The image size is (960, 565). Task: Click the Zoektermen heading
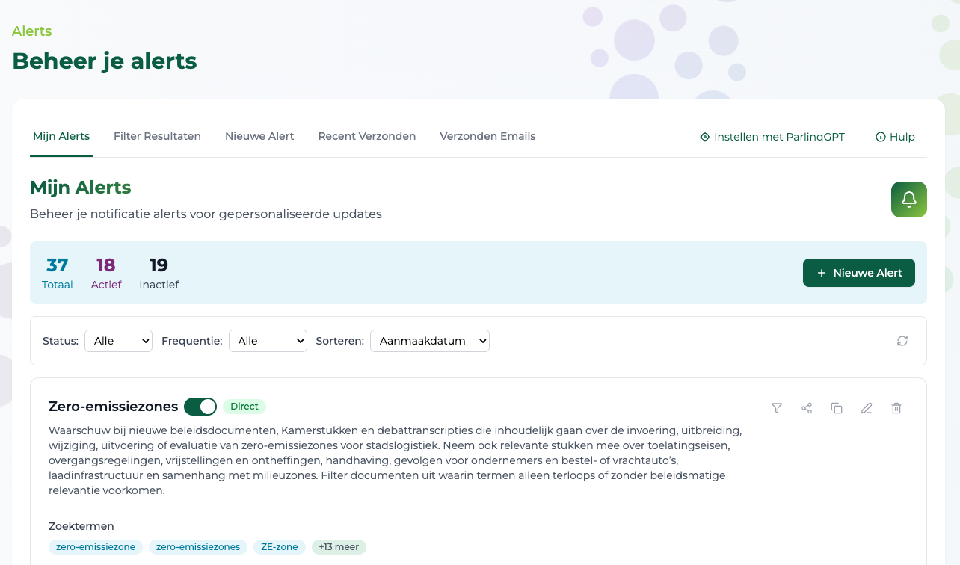pyautogui.click(x=81, y=526)
